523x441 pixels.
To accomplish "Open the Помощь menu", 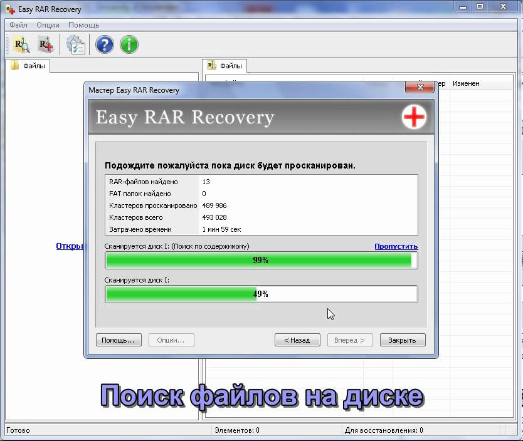I will tap(84, 25).
